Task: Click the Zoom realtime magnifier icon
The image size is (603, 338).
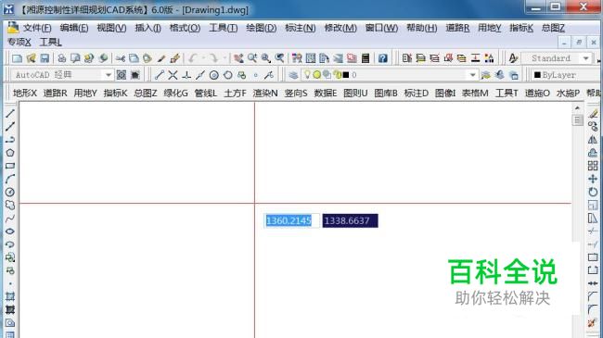Action: (252, 58)
